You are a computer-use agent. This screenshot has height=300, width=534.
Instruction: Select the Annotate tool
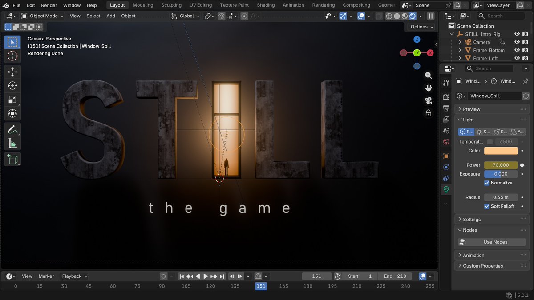(x=12, y=130)
